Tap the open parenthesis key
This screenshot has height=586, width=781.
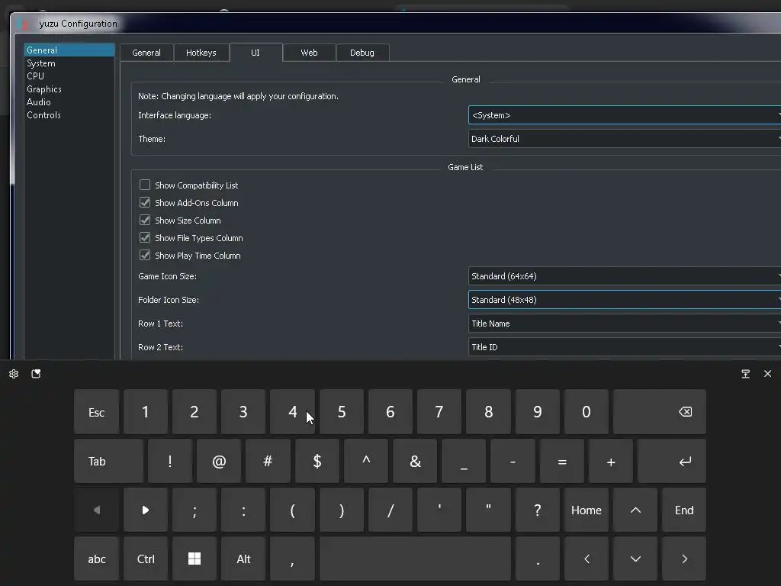click(x=292, y=510)
